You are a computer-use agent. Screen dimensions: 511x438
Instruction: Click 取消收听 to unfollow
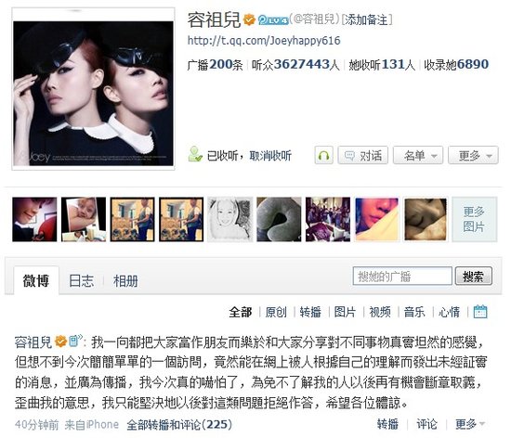click(270, 156)
